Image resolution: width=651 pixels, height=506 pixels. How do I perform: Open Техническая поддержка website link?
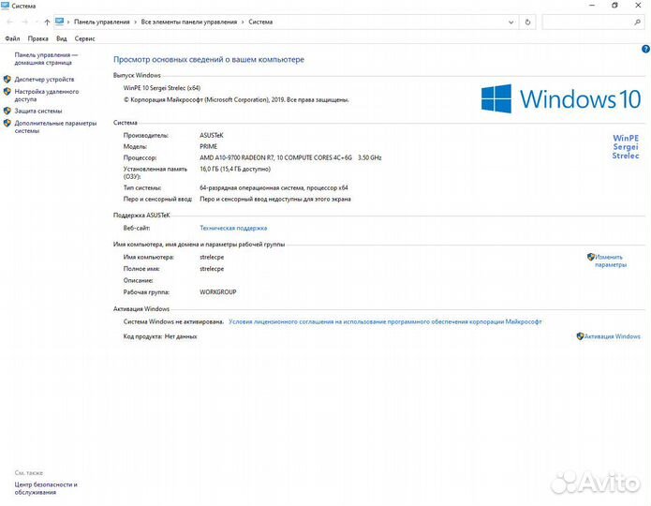coord(233,228)
